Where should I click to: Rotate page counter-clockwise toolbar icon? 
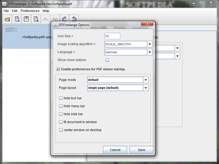tap(74, 19)
